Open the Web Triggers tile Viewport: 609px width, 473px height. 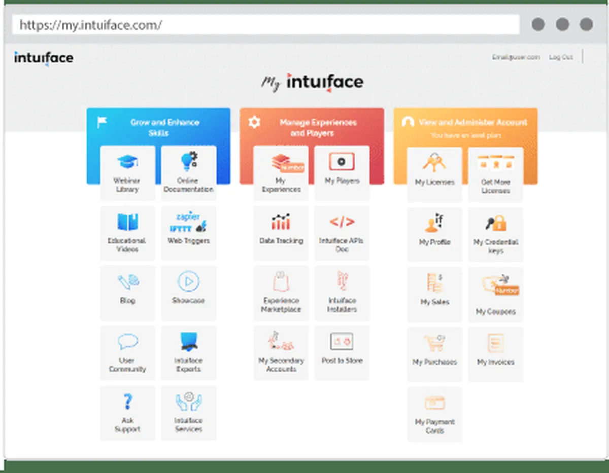coord(188,233)
